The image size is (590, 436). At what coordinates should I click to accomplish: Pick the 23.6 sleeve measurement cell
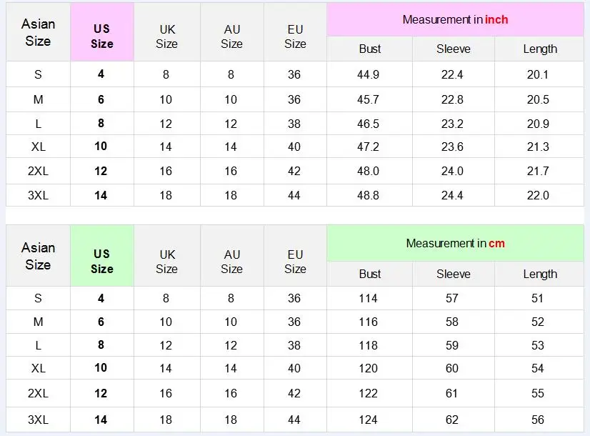pyautogui.click(x=452, y=147)
